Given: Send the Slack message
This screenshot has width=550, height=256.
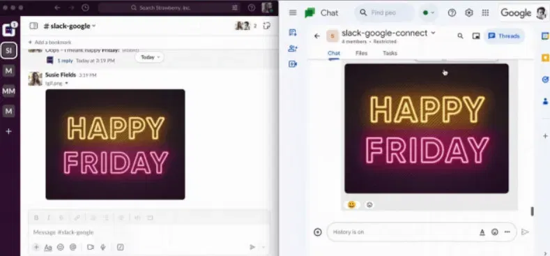Looking at the screenshot, I should point(252,247).
